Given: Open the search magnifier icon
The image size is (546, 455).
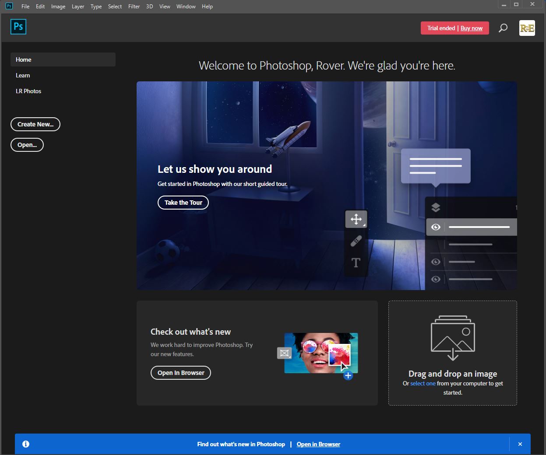Looking at the screenshot, I should (x=503, y=28).
